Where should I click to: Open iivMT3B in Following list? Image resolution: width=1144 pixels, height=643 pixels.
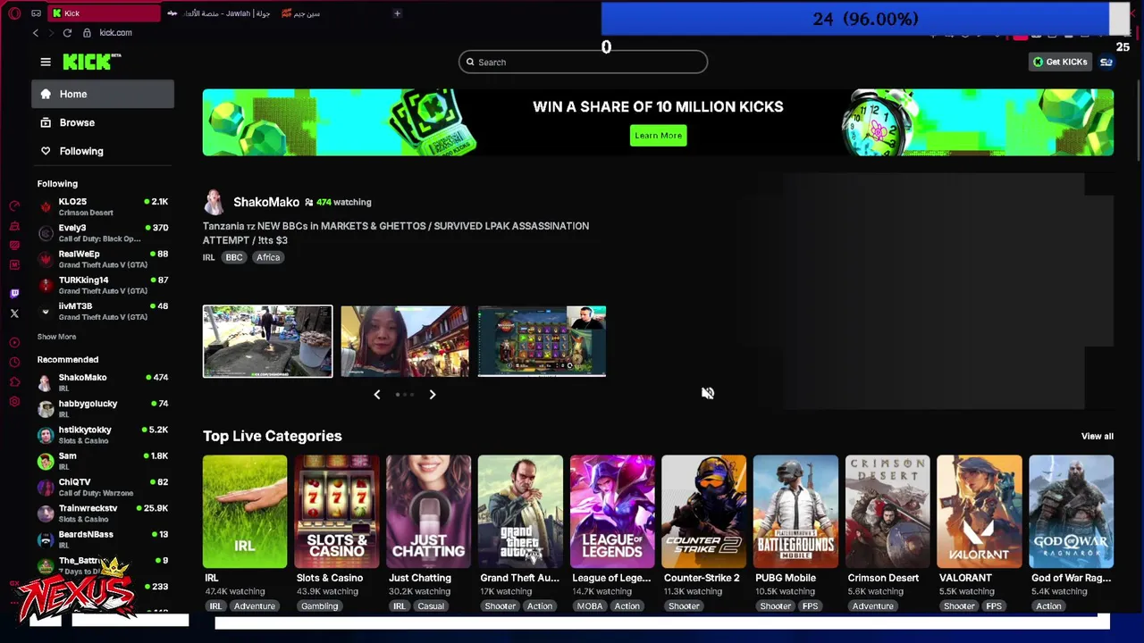[x=103, y=311]
